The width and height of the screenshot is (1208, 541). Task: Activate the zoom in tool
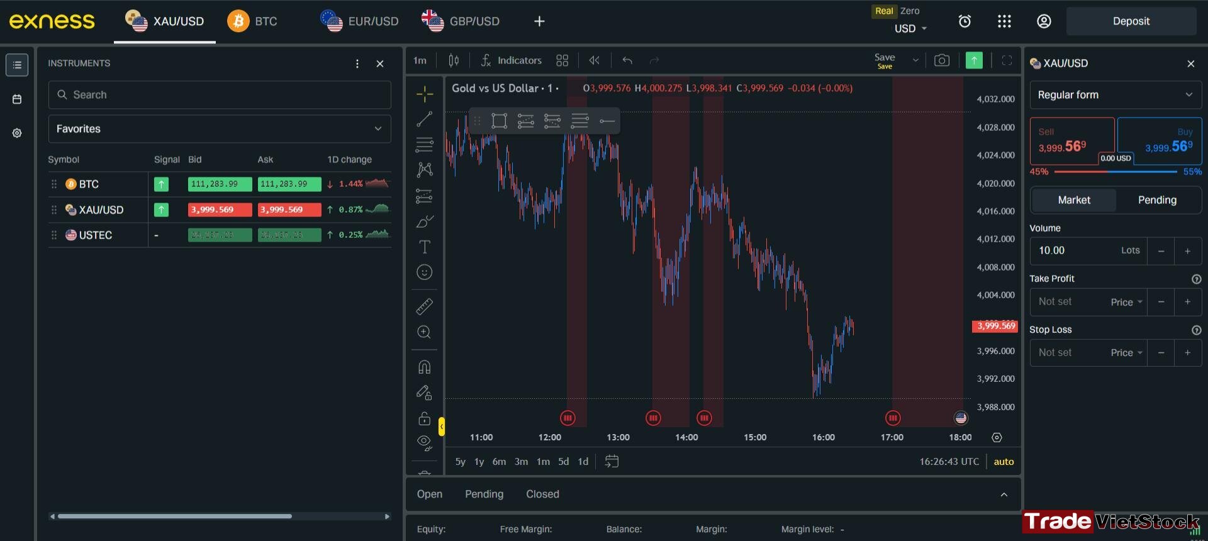click(425, 332)
